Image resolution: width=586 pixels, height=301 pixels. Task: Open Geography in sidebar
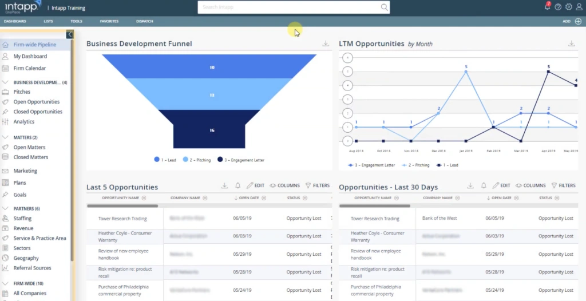26,258
